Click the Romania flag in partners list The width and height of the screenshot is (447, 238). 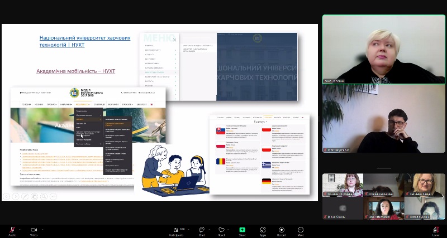coord(221,162)
